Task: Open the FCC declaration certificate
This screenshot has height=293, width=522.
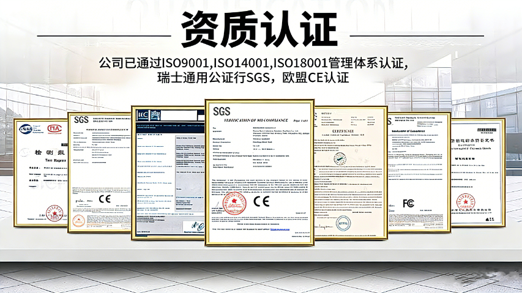Action: [x=419, y=172]
